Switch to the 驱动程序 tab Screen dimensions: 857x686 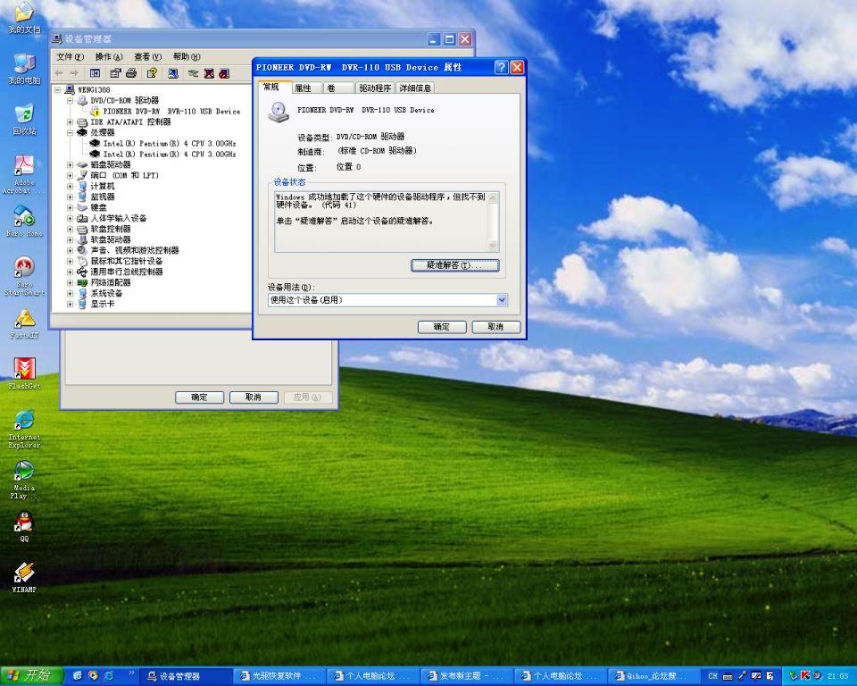coord(375,88)
